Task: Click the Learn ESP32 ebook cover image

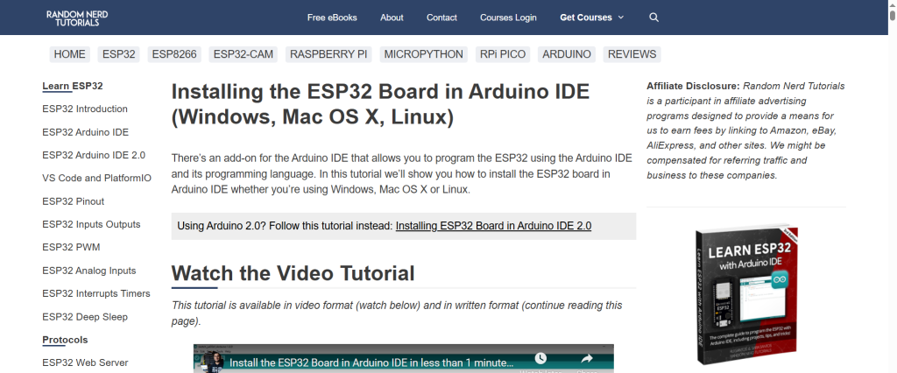Action: (x=746, y=295)
